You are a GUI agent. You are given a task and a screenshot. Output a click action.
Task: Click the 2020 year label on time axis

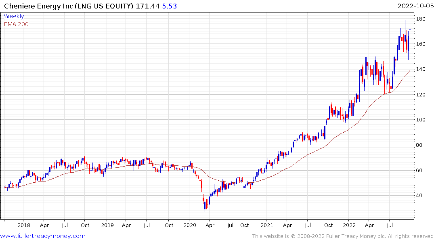click(x=190, y=225)
